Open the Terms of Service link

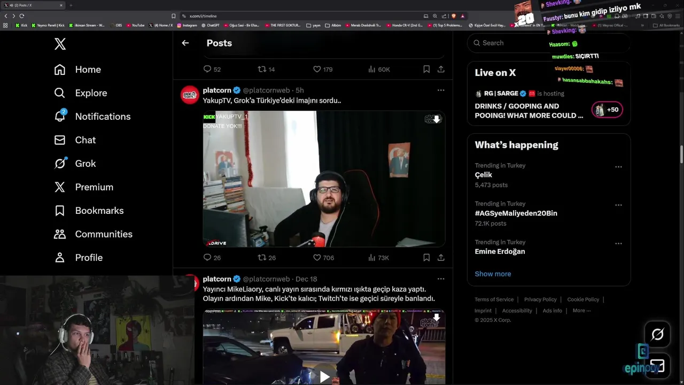coord(494,299)
